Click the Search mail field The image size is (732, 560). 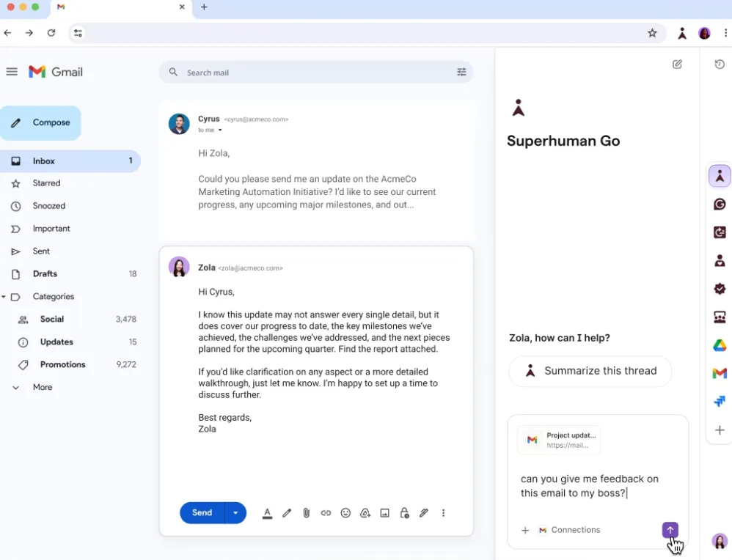pyautogui.click(x=316, y=73)
